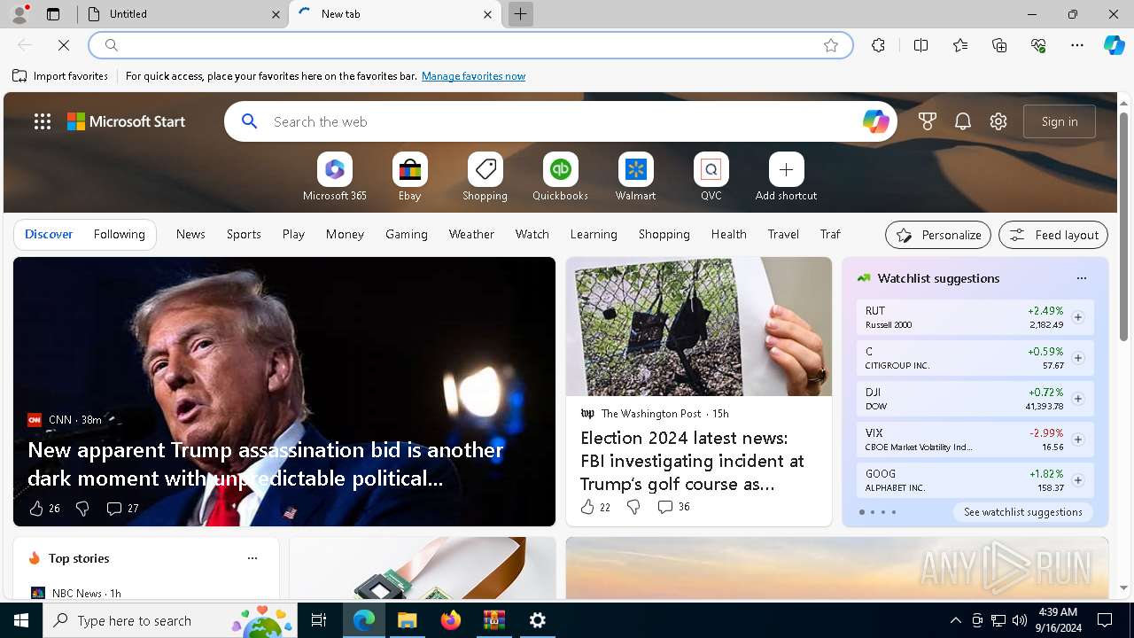
Task: Show hidden system tray icons
Action: [x=955, y=620]
